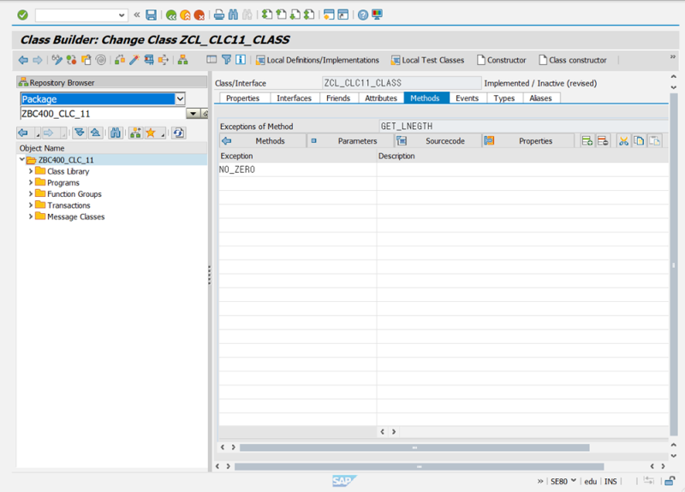The height and width of the screenshot is (492, 685).
Task: Expand the Function Groups tree node
Action: click(x=31, y=194)
